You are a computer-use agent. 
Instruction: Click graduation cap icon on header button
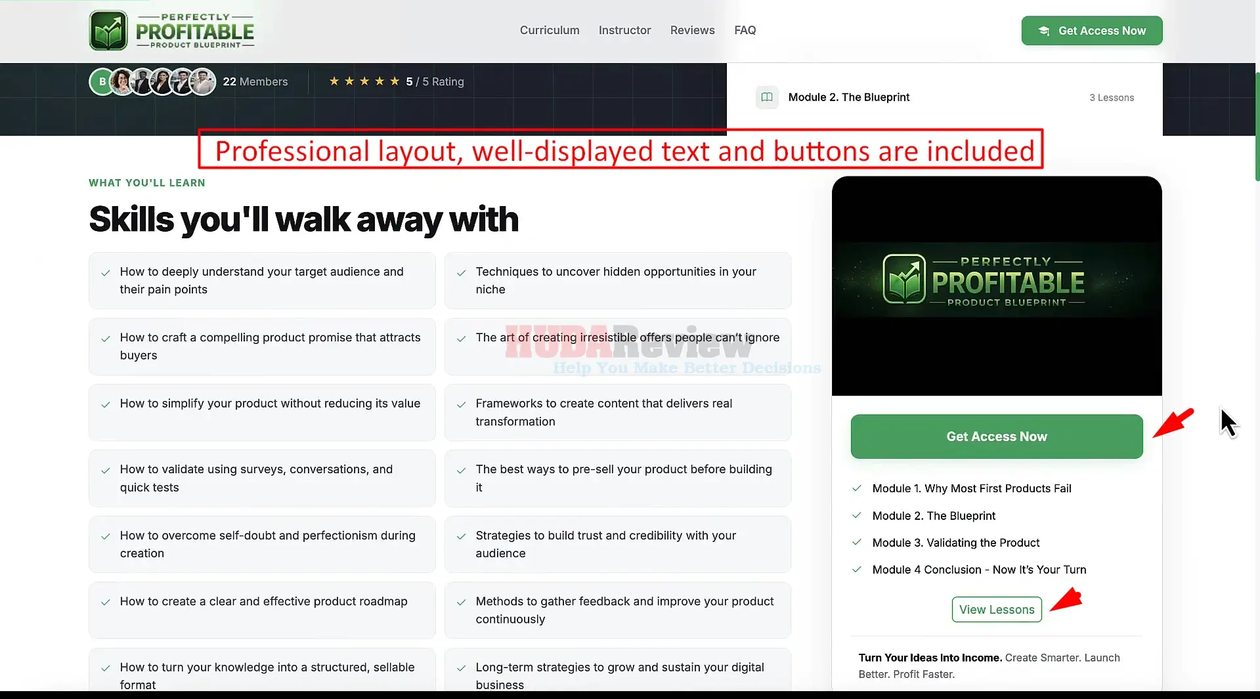click(1043, 31)
